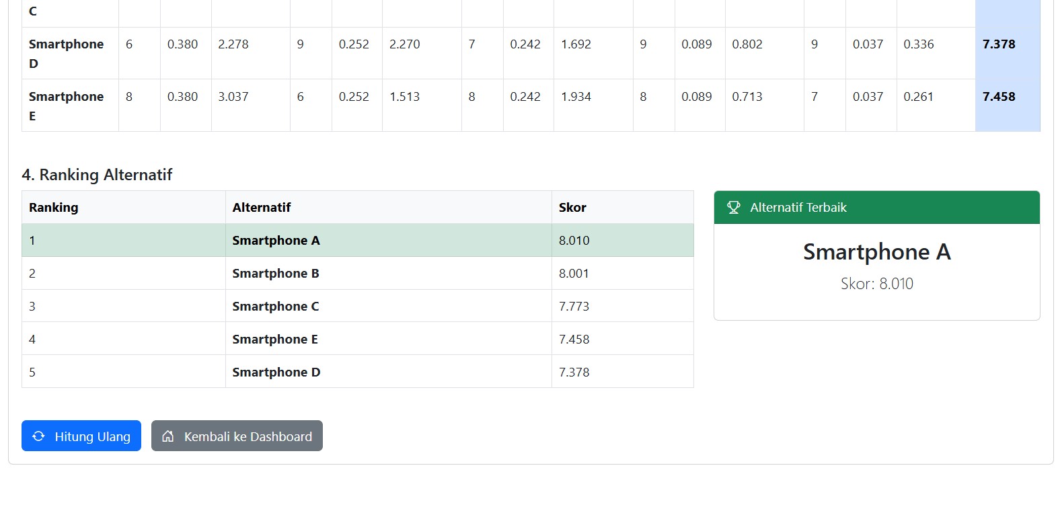This screenshot has height=513, width=1060.
Task: Click the 4. Ranking Alternatif heading
Action: pyautogui.click(x=97, y=175)
